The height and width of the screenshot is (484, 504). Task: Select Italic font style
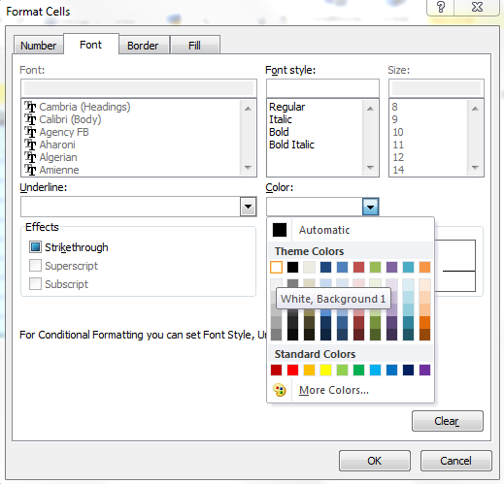click(281, 119)
